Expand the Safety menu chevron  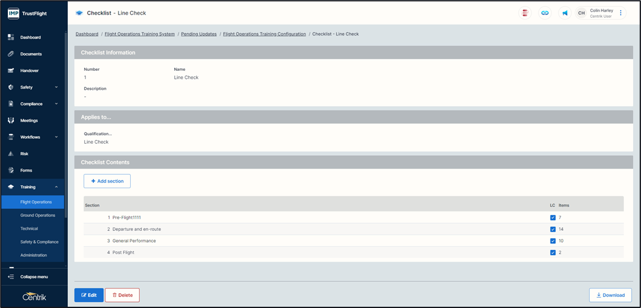pyautogui.click(x=56, y=87)
